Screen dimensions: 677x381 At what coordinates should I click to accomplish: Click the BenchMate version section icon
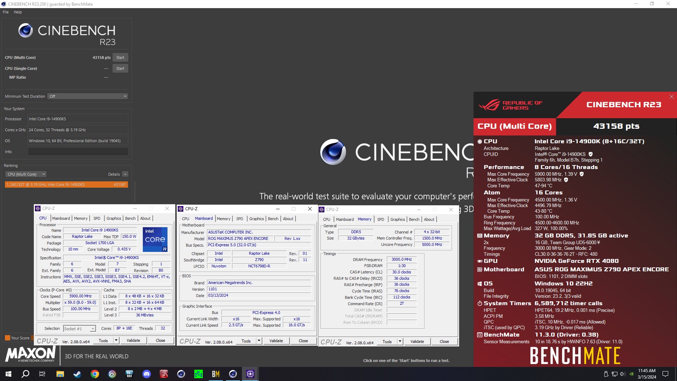480,335
